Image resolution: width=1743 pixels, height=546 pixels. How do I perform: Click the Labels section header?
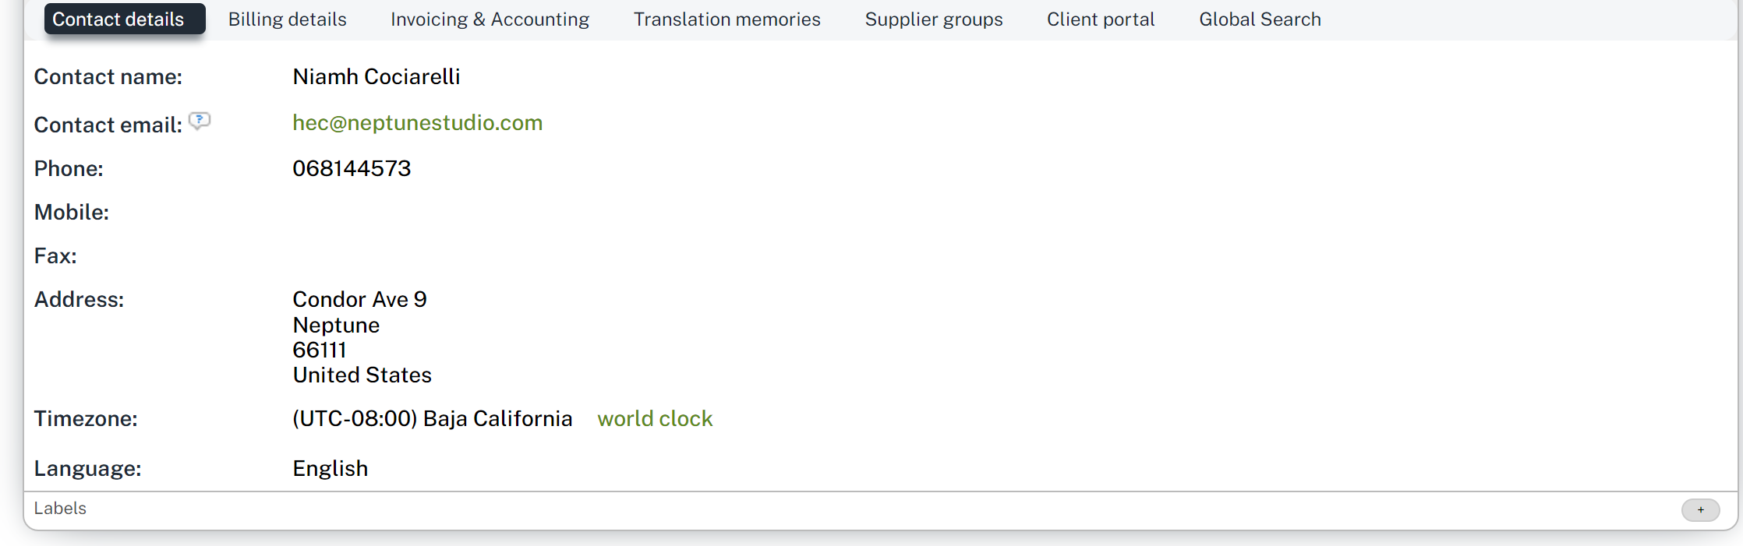click(60, 509)
